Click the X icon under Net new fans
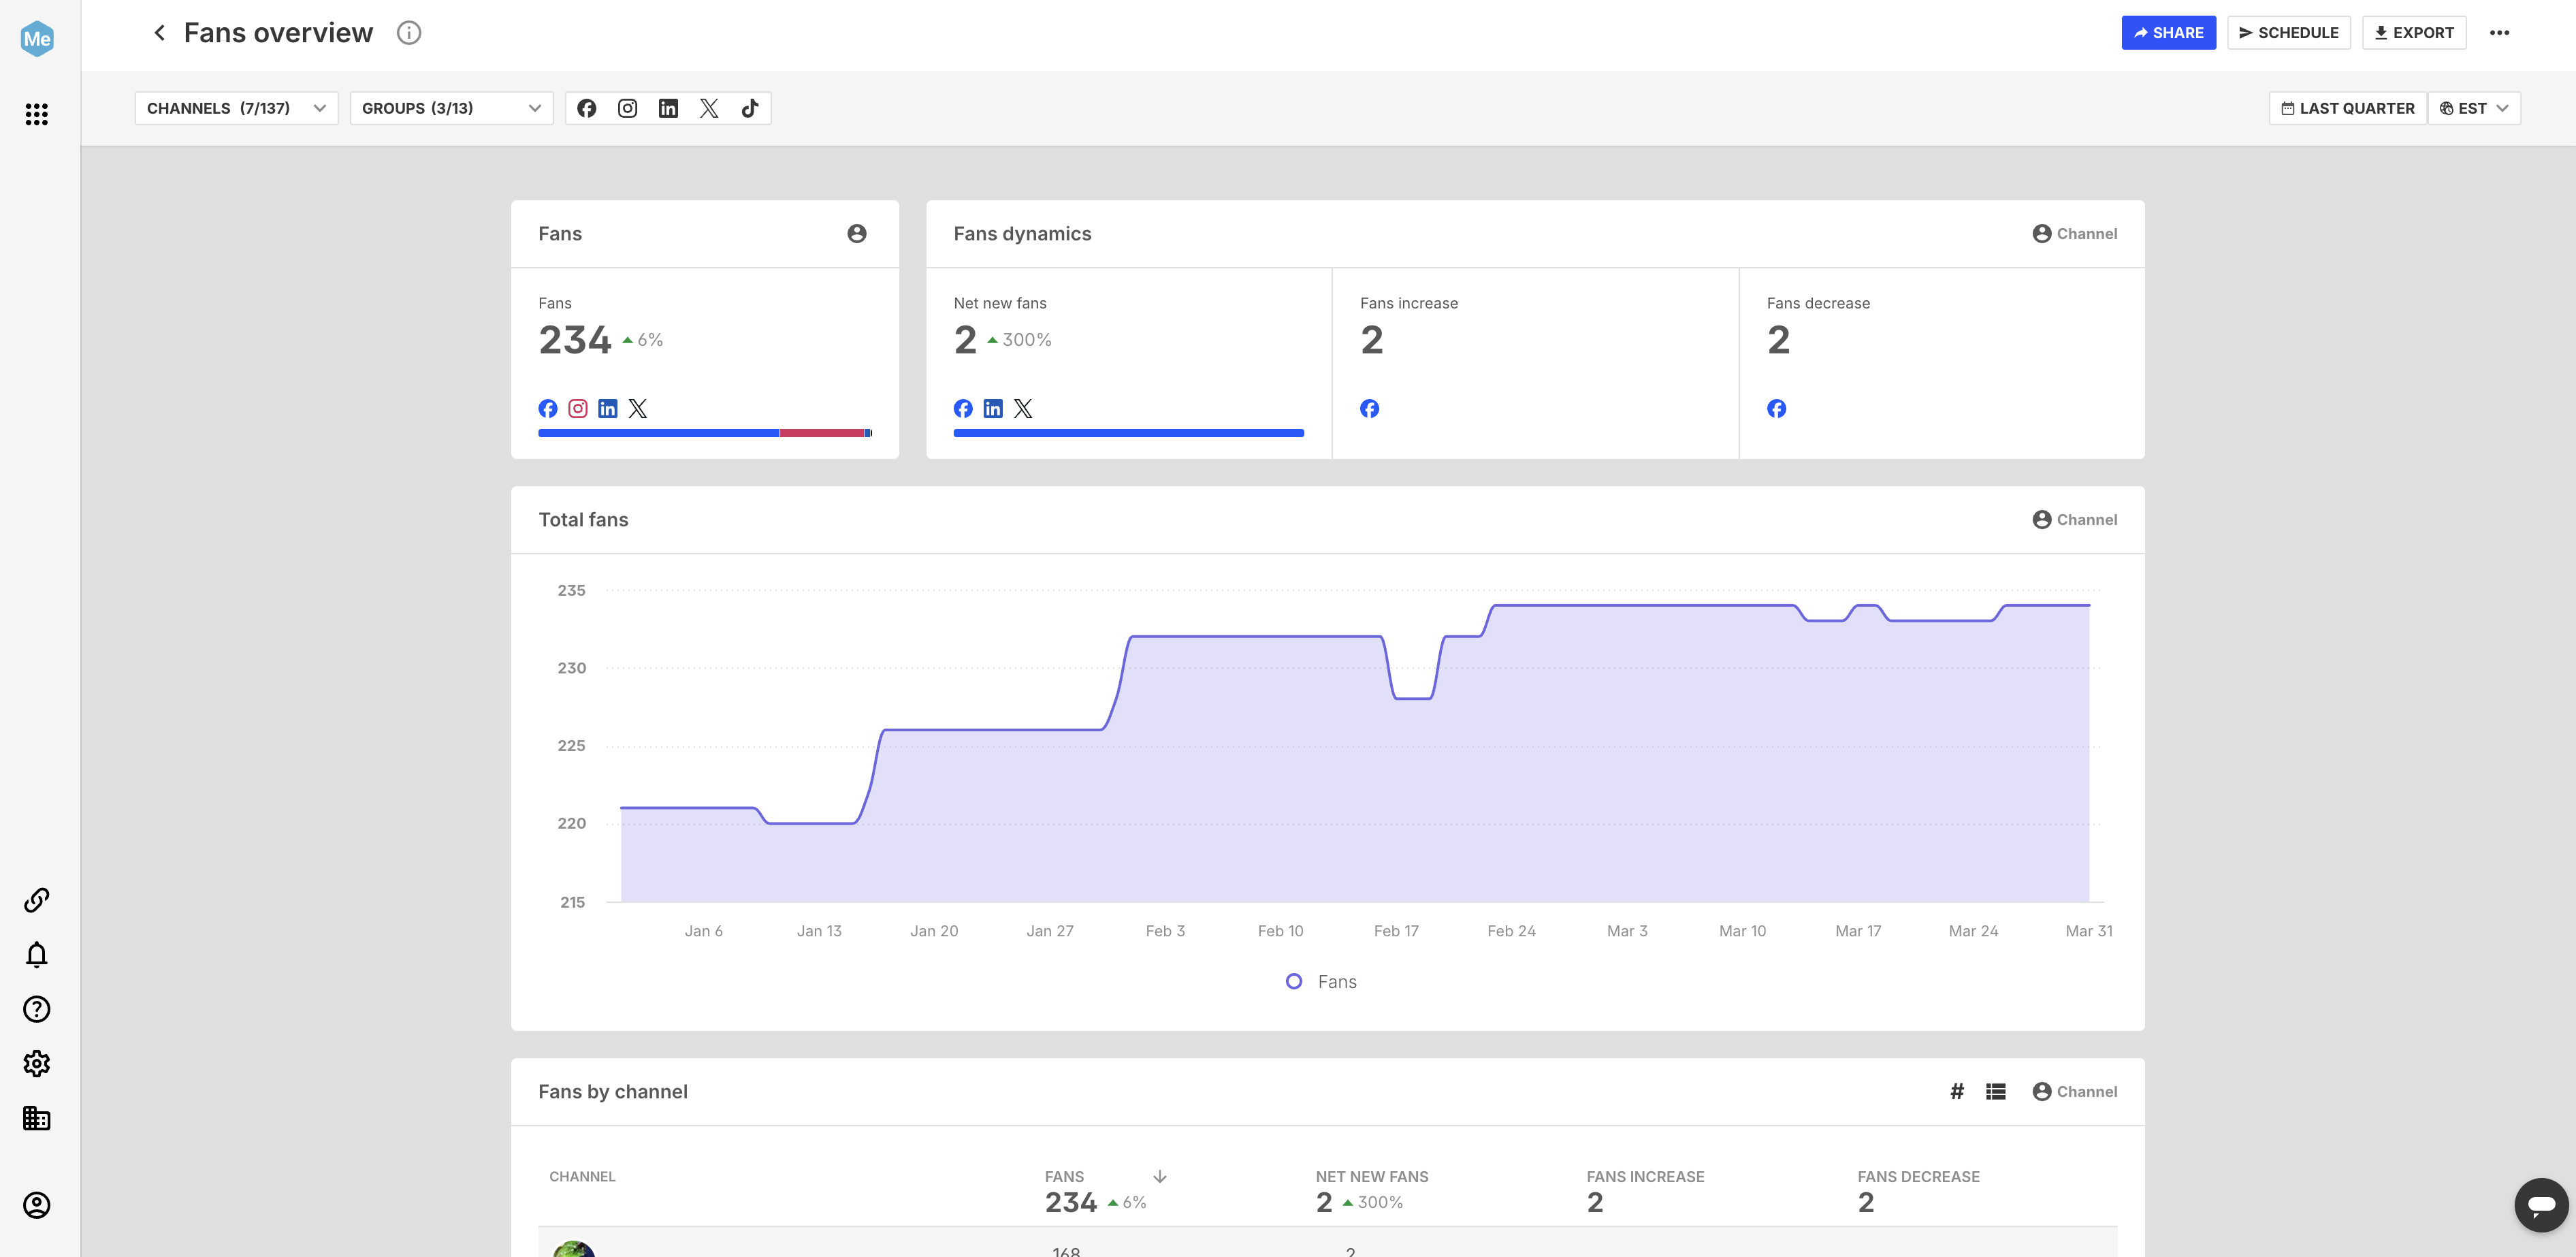The height and width of the screenshot is (1257, 2576). pos(1023,409)
